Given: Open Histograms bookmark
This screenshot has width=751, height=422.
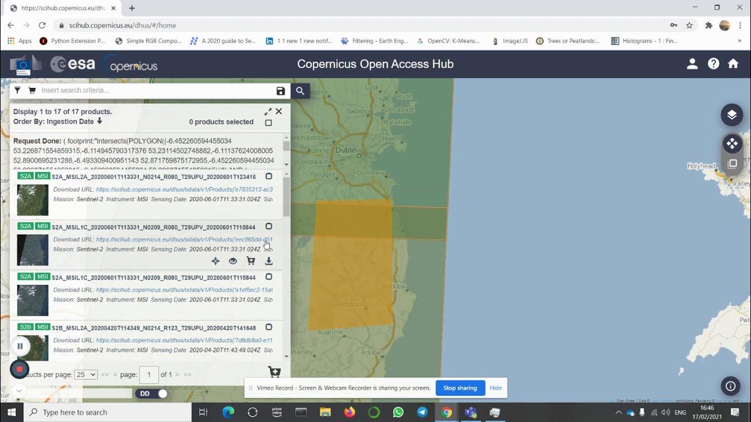Looking at the screenshot, I should 644,41.
